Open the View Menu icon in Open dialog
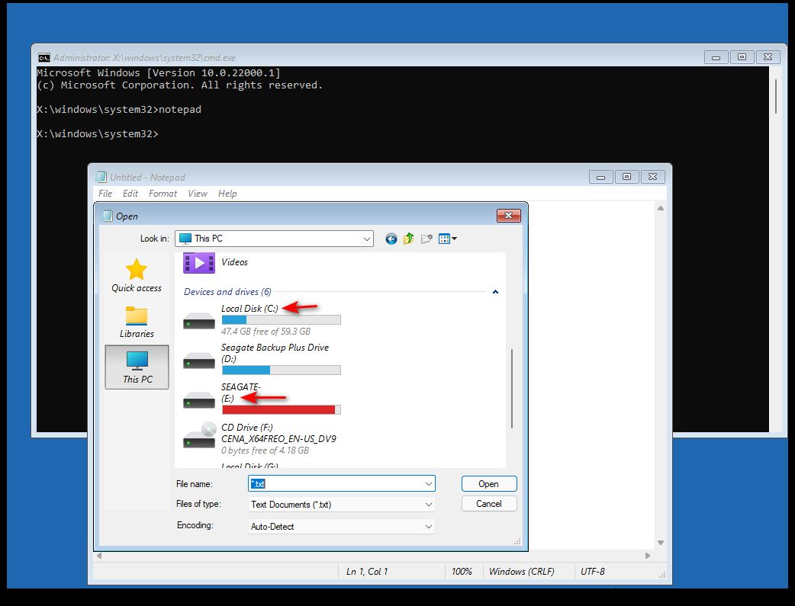The height and width of the screenshot is (606, 795). click(x=445, y=239)
